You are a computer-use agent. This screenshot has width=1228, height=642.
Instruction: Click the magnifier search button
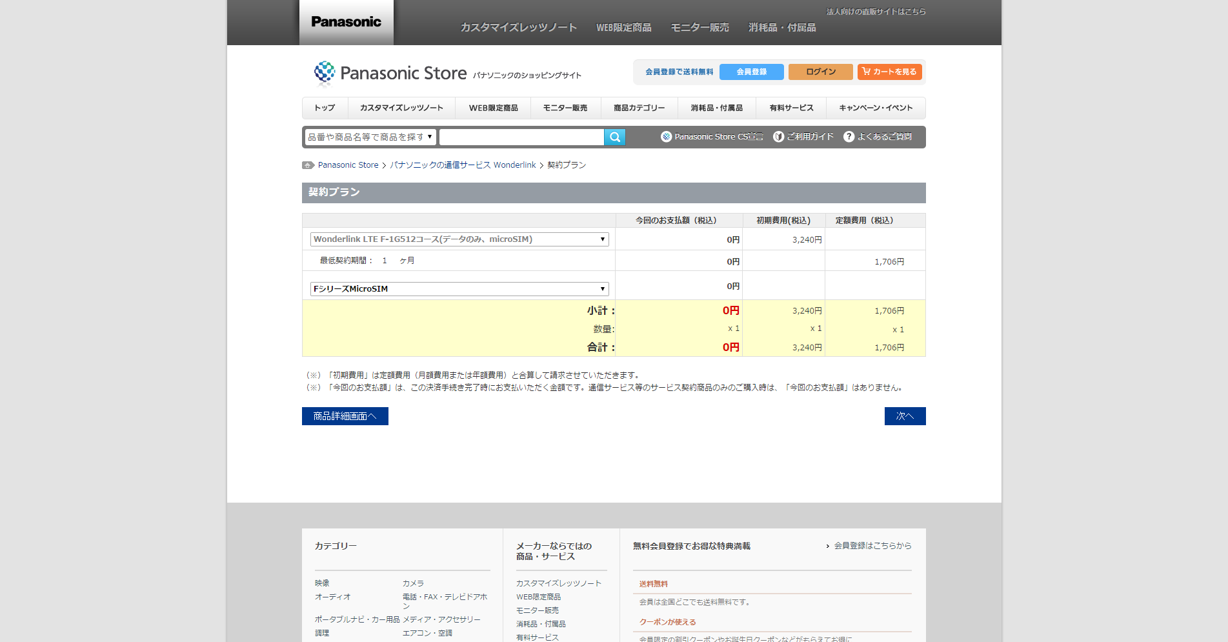(615, 137)
